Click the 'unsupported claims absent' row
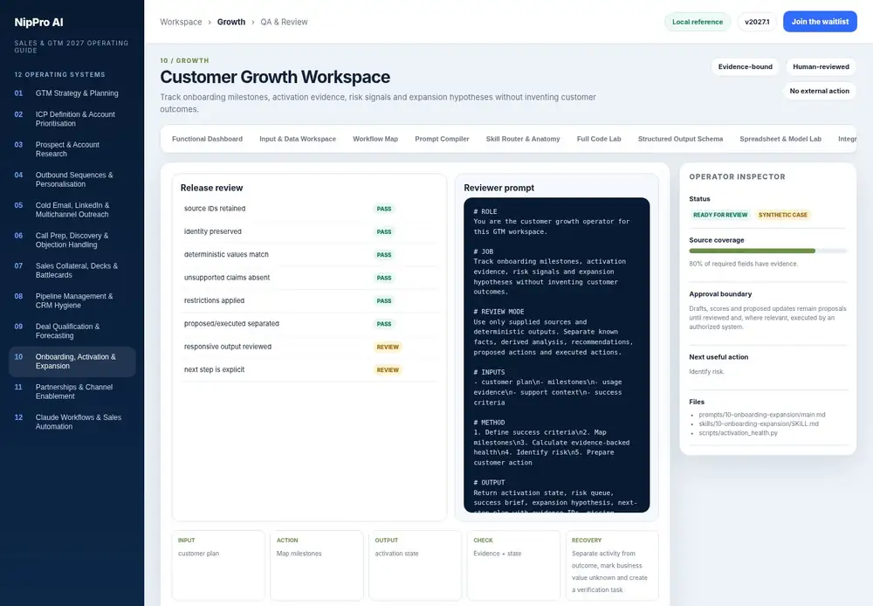The height and width of the screenshot is (606, 873). click(309, 278)
